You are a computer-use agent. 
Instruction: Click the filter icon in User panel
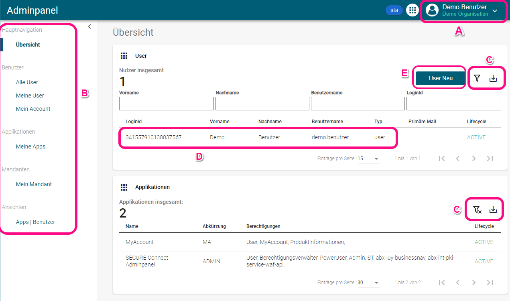(477, 78)
